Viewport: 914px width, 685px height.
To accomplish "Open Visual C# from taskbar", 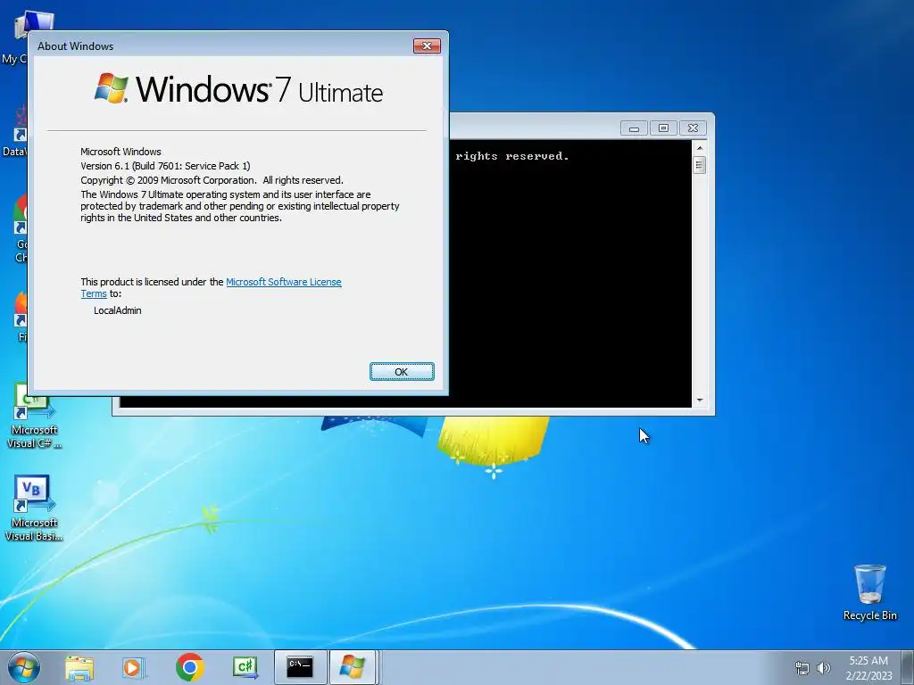I will click(x=245, y=667).
